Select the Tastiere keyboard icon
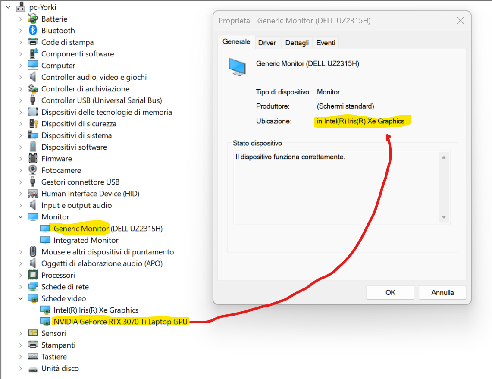This screenshot has width=492, height=379. [x=32, y=356]
